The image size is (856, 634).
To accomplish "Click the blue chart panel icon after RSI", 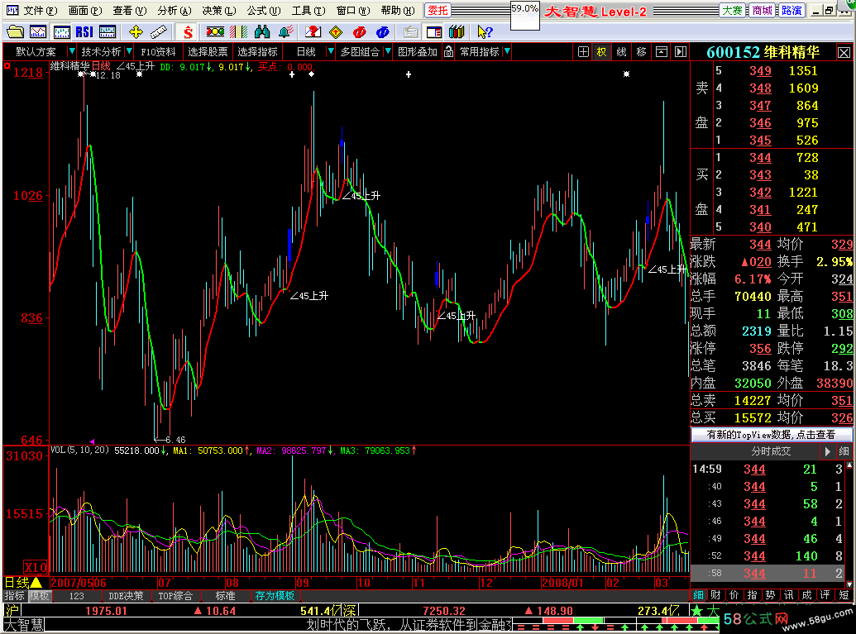I will [107, 32].
